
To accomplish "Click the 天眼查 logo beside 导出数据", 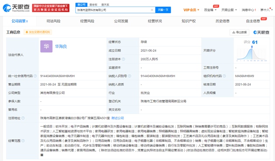I will 261,32.
